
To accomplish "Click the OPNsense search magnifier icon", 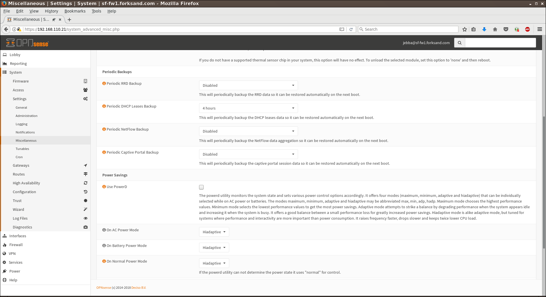I will click(x=460, y=43).
